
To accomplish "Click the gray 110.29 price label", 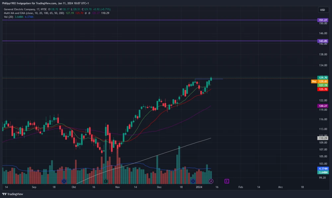I will [x=323, y=139].
